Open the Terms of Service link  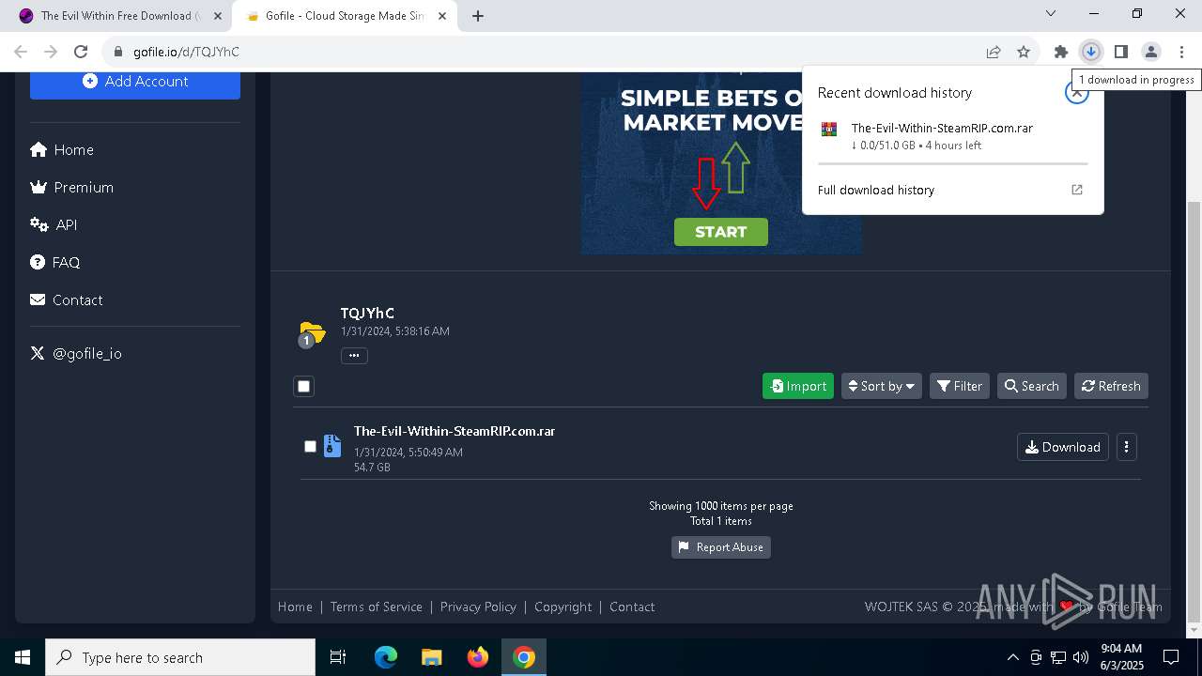point(377,607)
